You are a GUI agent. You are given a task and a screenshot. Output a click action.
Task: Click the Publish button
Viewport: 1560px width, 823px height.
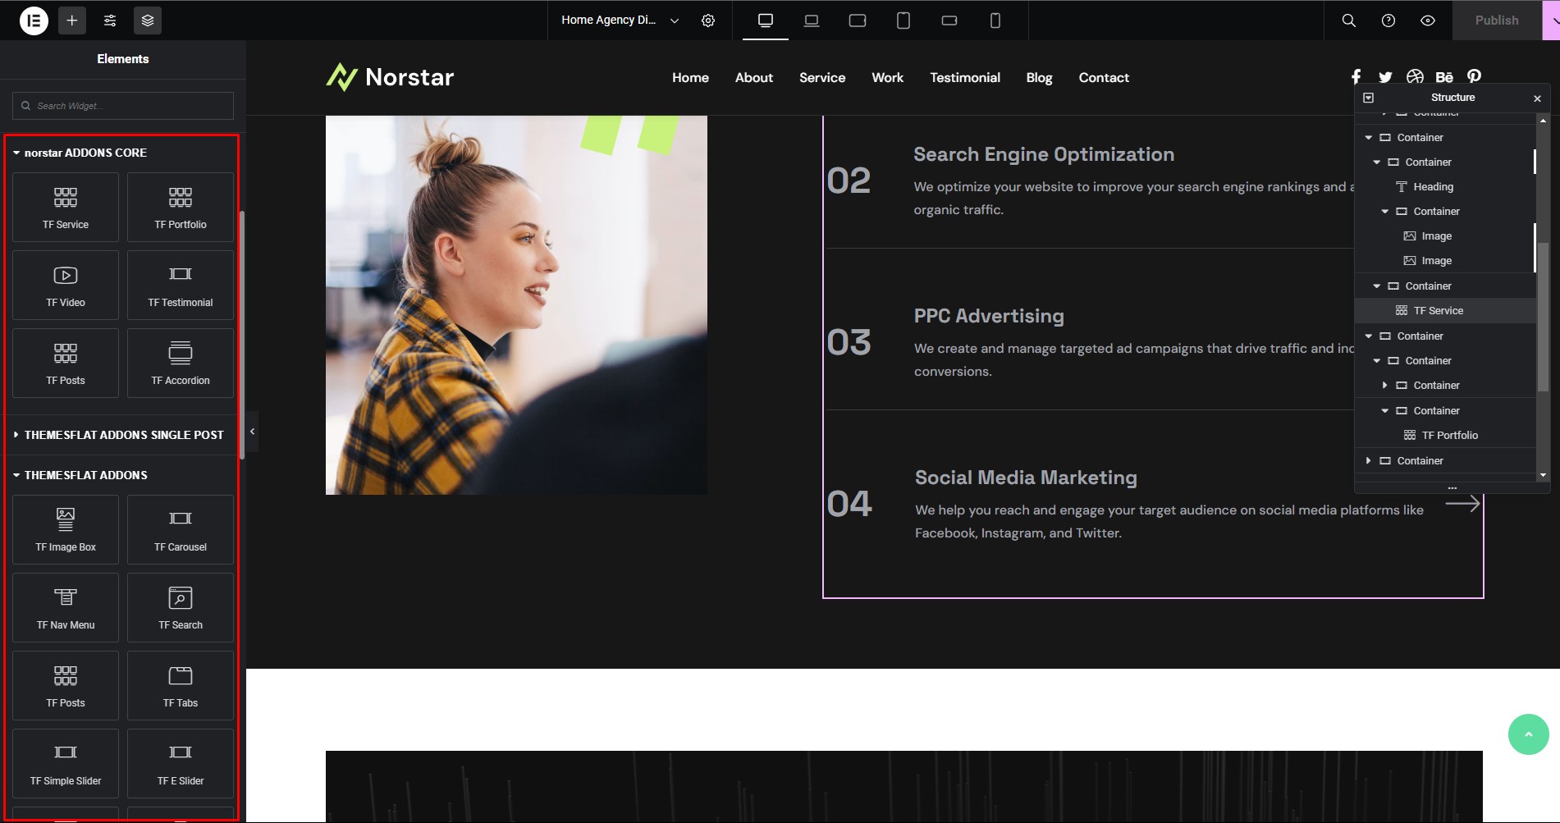[1497, 21]
